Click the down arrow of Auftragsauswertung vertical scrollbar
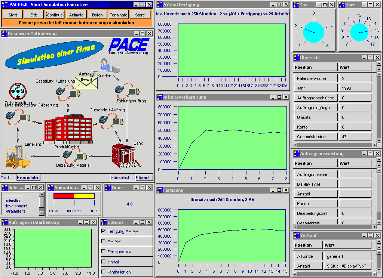 click(x=379, y=222)
